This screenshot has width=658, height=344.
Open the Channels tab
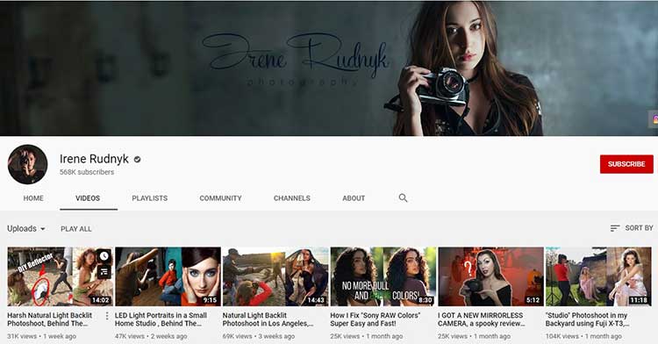click(x=292, y=198)
